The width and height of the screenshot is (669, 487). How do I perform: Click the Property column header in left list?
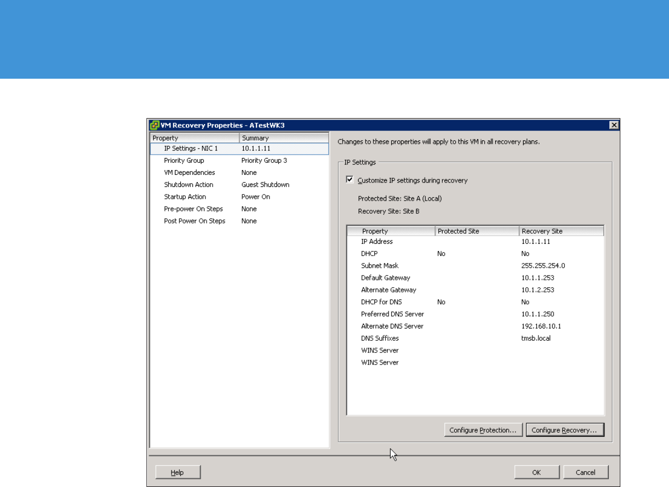pyautogui.click(x=195, y=138)
